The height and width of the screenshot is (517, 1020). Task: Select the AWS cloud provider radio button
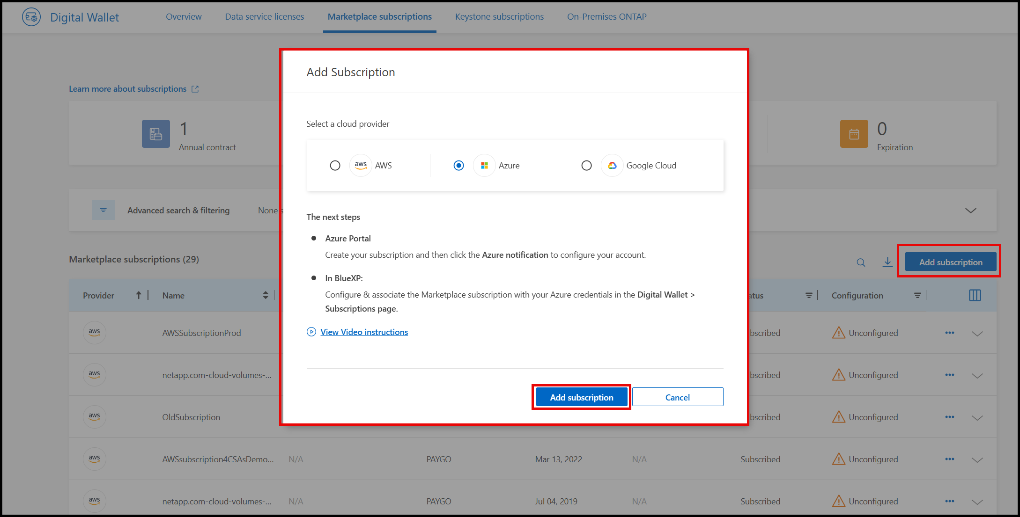point(335,165)
